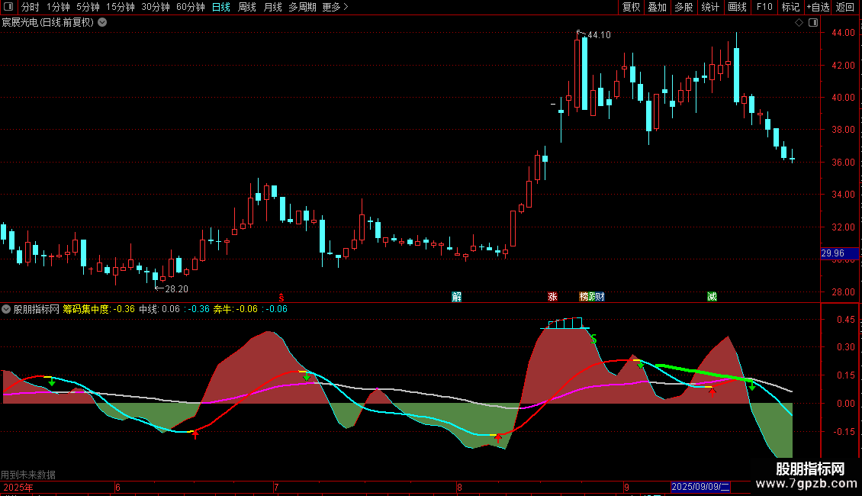Click the panel layout icon at top-left
862x496 pixels.
(8, 7)
